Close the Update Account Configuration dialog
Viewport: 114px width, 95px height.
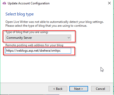click(109, 3)
